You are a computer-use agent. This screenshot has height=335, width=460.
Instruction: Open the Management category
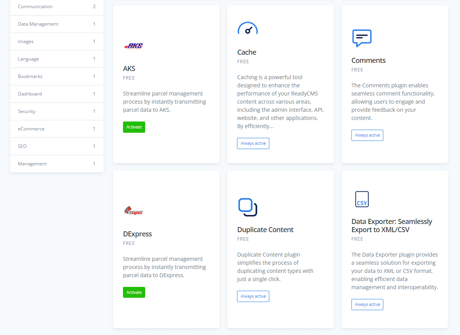pos(56,163)
